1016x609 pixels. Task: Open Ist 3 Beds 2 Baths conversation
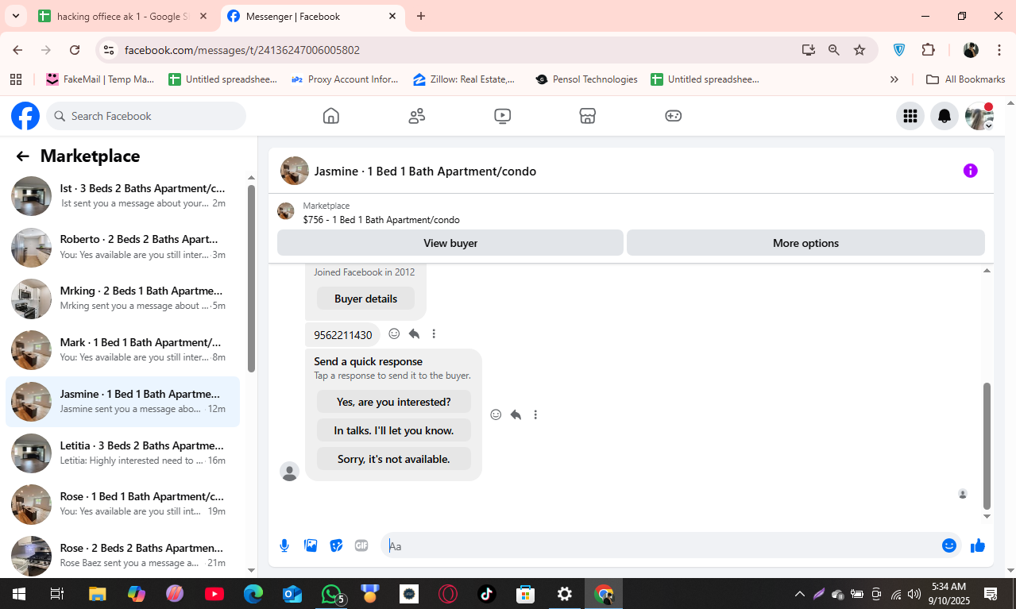[x=123, y=196]
